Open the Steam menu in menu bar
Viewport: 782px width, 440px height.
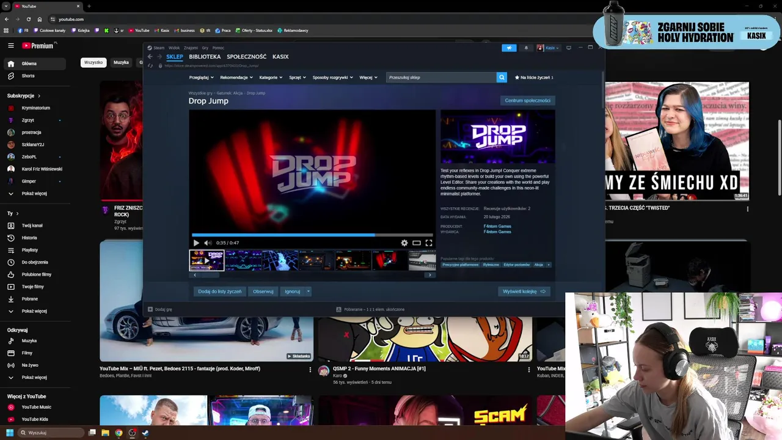159,48
